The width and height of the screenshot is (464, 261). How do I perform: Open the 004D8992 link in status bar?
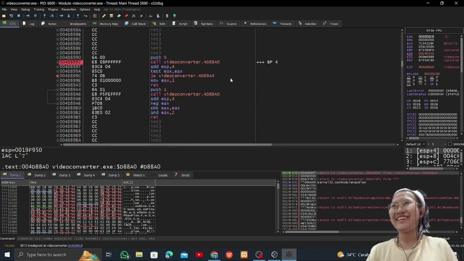(x=75, y=246)
